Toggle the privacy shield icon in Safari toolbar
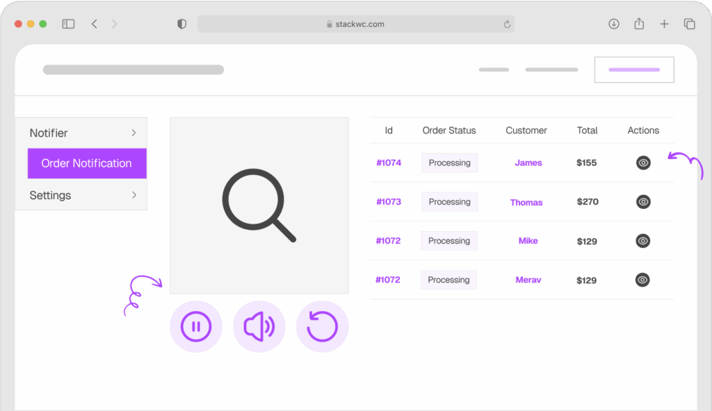The height and width of the screenshot is (411, 712). pos(181,23)
